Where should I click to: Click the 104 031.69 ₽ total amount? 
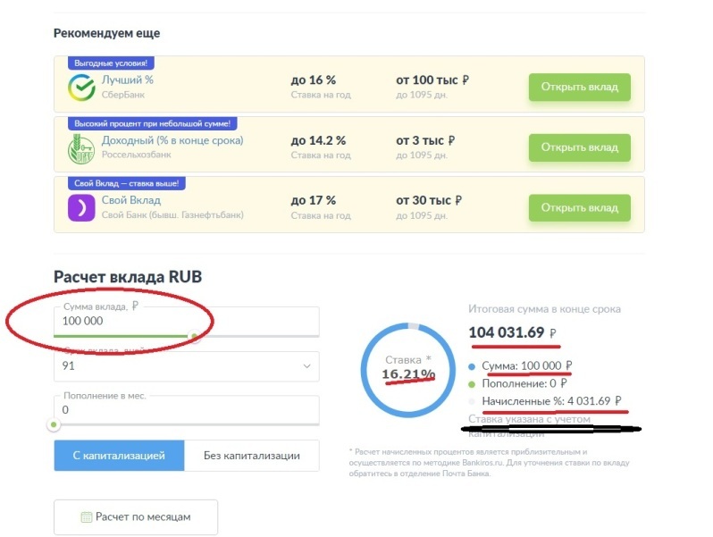(x=512, y=332)
